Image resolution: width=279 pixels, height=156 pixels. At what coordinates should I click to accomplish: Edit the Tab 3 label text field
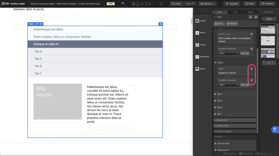[233, 73]
